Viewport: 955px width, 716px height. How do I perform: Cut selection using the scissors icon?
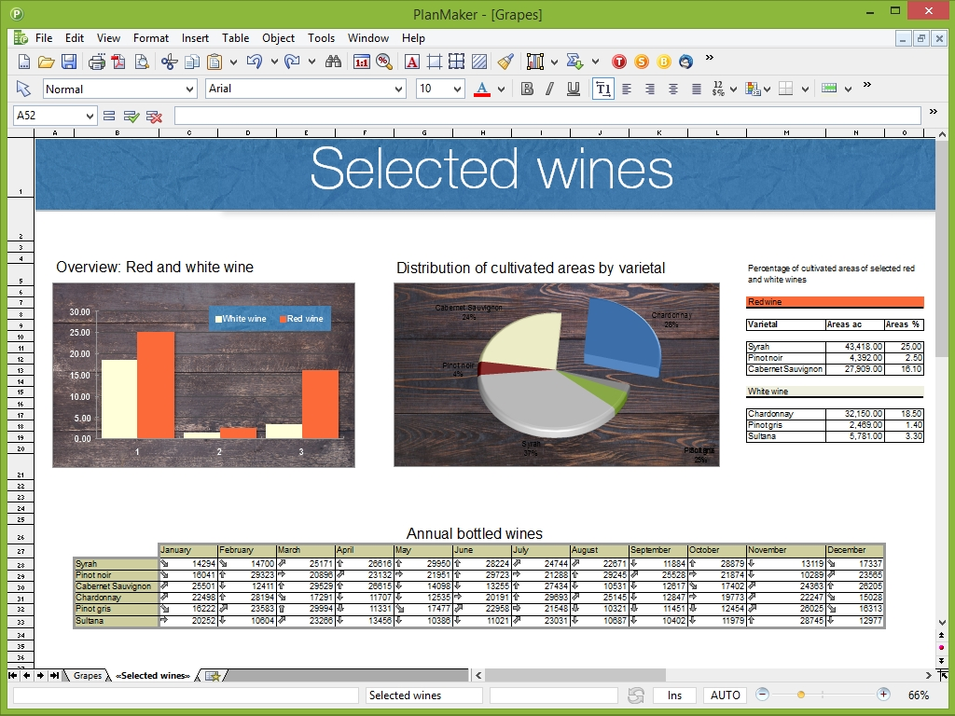(170, 62)
